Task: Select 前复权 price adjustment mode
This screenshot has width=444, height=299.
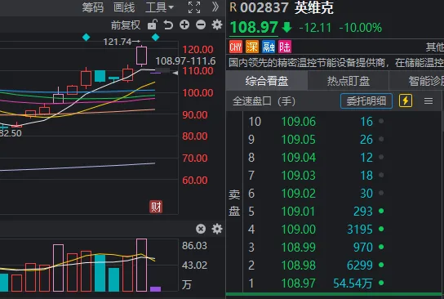Action: (126, 25)
